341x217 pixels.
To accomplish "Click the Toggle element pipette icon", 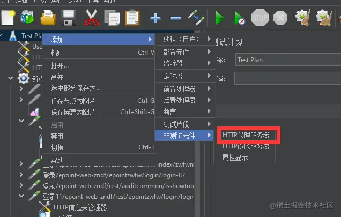I will 196,17.
